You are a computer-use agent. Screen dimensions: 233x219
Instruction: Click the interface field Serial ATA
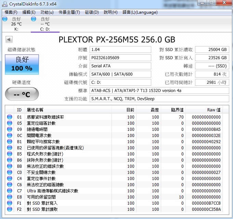coord(120,66)
